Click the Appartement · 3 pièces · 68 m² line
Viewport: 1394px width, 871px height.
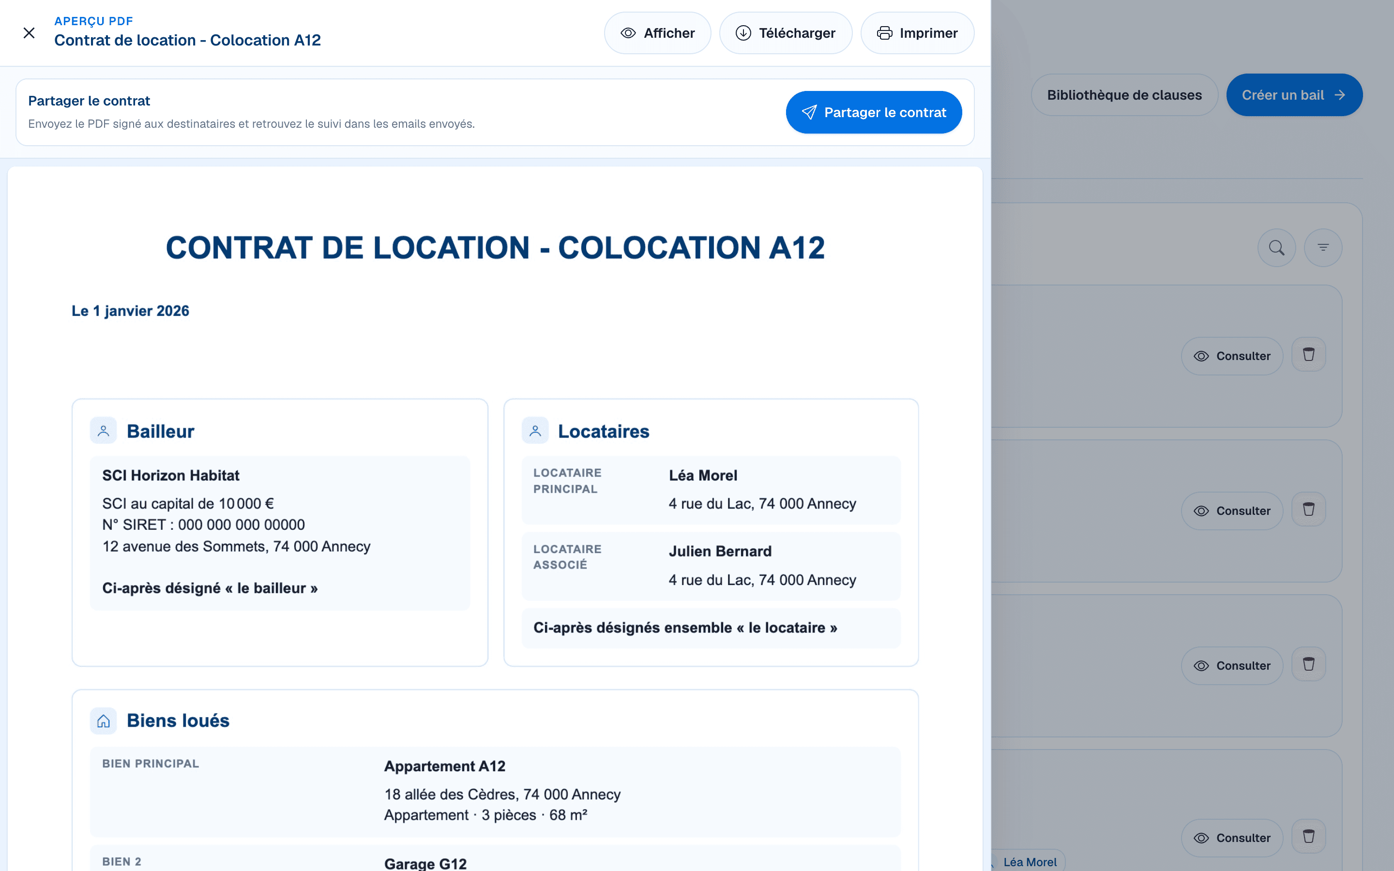click(x=485, y=815)
